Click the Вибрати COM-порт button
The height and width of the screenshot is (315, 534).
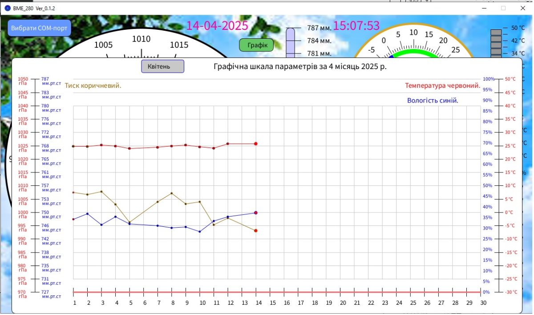coord(39,28)
